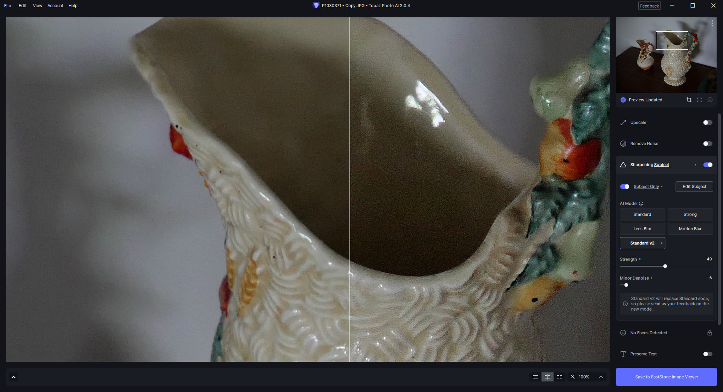Switch to side-by-side comparison view
Screen dimensions: 723x392
(559, 377)
